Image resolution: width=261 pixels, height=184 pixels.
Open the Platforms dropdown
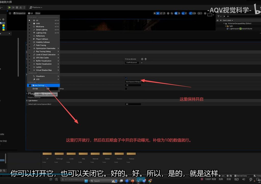point(36,7)
